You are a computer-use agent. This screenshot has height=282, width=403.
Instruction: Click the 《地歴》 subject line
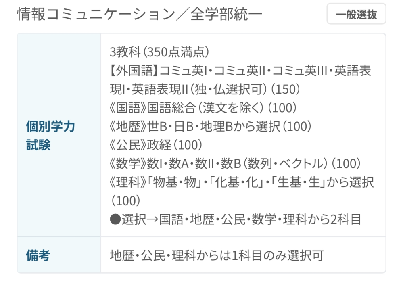(211, 126)
